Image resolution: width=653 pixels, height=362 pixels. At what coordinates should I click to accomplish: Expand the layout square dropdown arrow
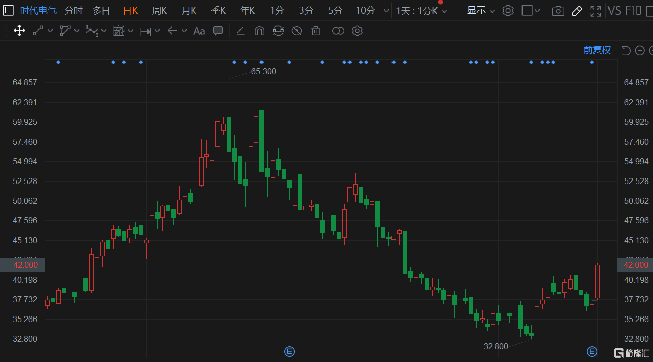[537, 11]
